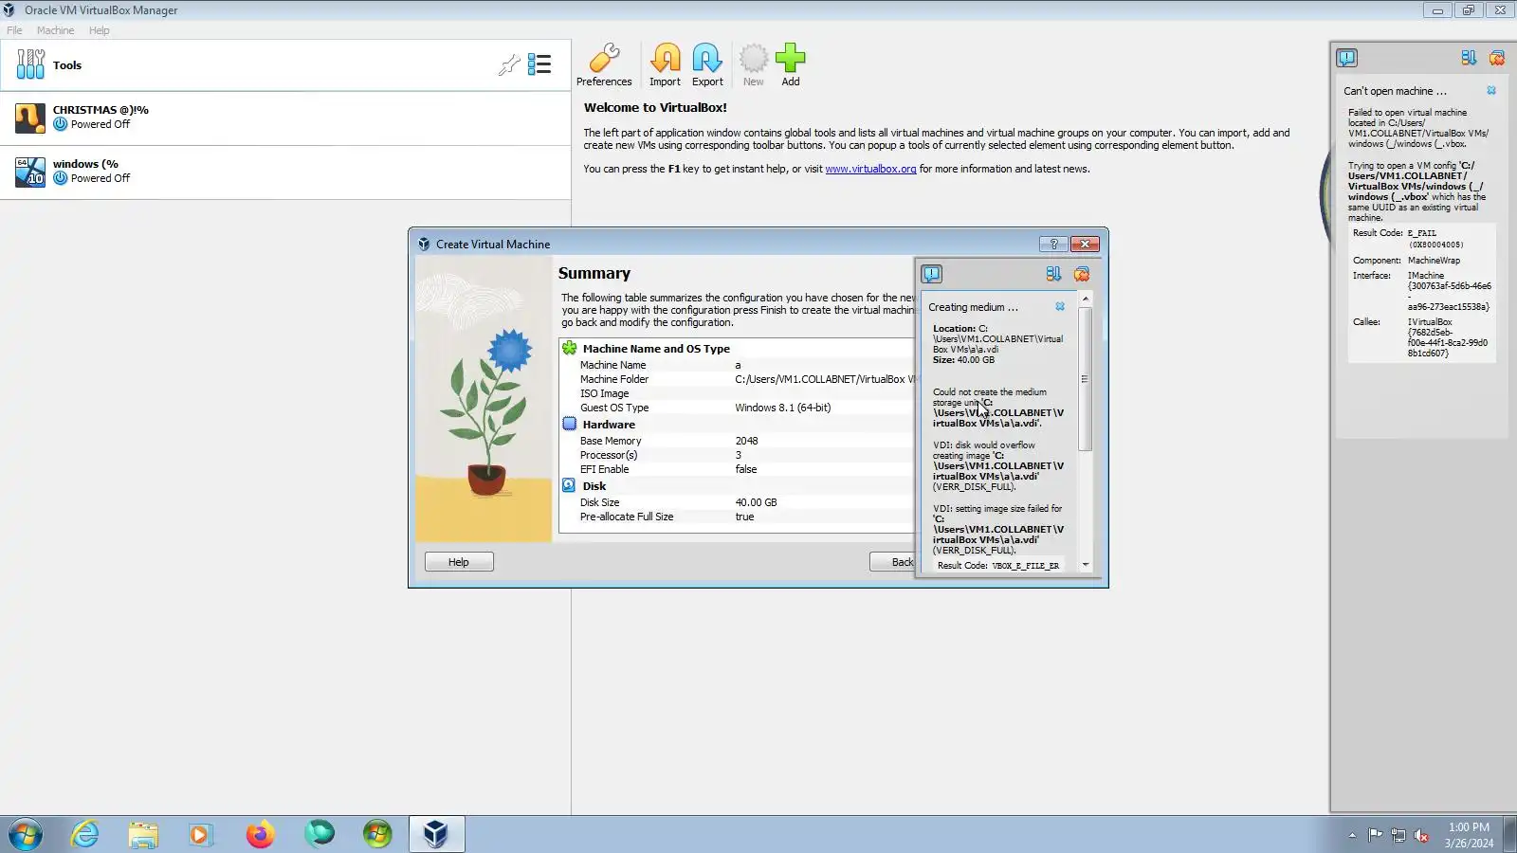Click the Back button in the wizard
This screenshot has width=1517, height=853.
click(893, 562)
